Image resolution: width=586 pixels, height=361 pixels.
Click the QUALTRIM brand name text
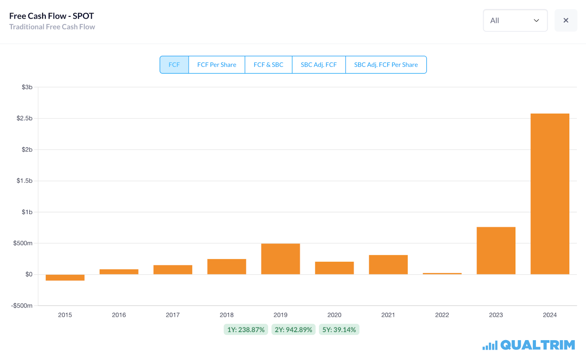537,345
